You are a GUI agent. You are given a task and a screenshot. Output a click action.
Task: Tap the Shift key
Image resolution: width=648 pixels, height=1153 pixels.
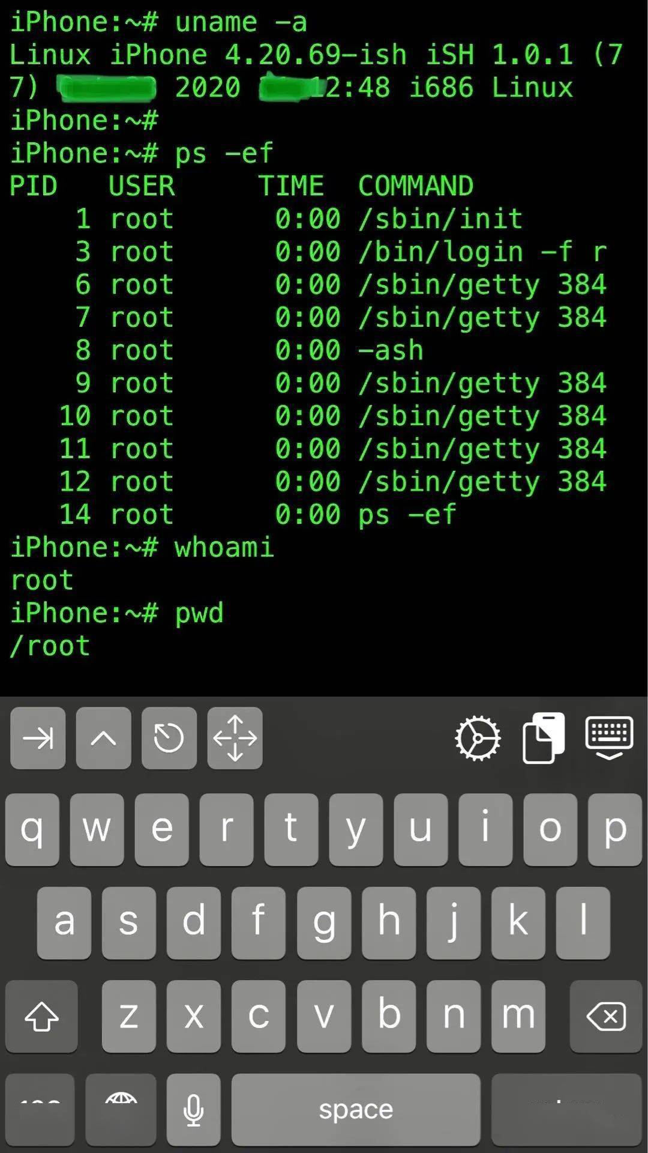[x=41, y=1016]
